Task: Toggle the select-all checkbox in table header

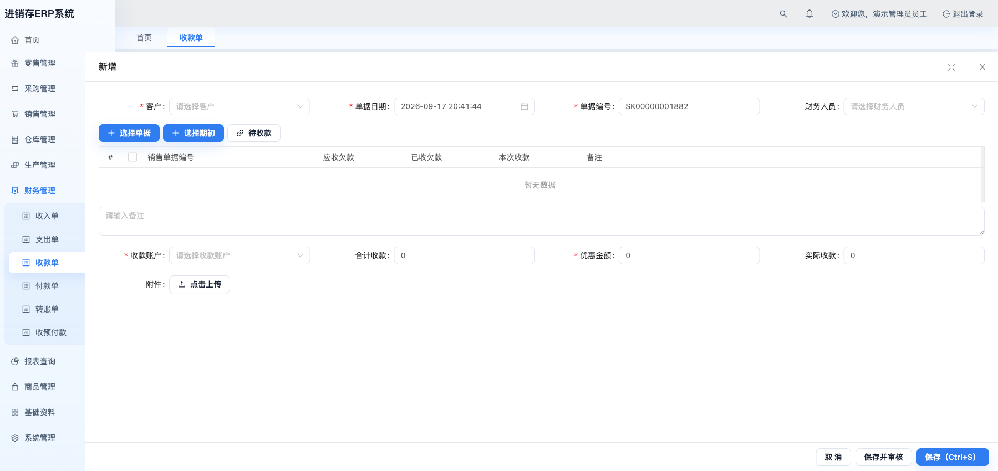Action: pyautogui.click(x=133, y=157)
